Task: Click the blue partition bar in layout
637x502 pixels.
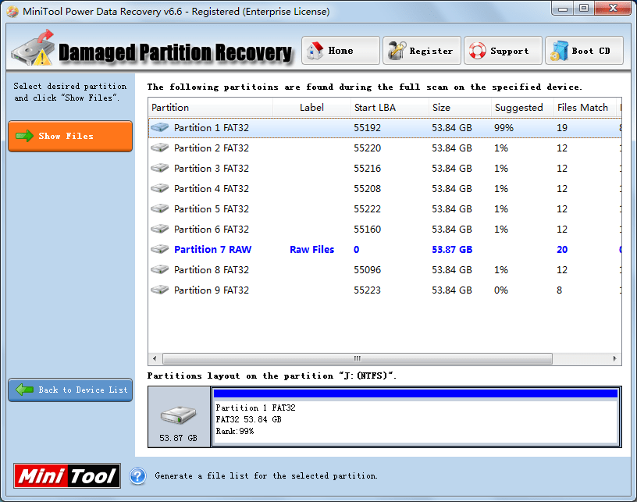Action: point(415,393)
